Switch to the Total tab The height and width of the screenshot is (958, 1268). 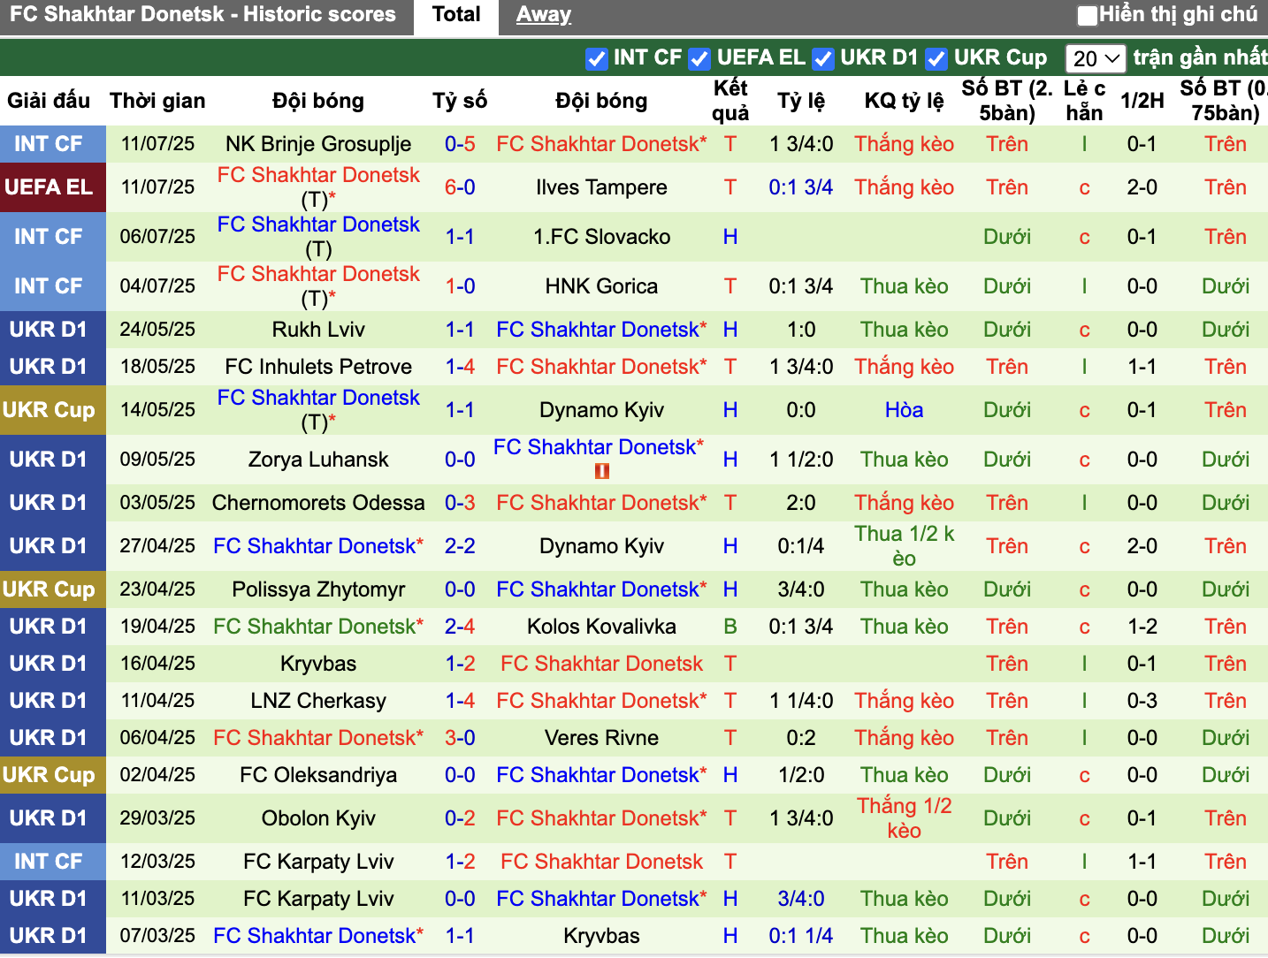click(456, 15)
